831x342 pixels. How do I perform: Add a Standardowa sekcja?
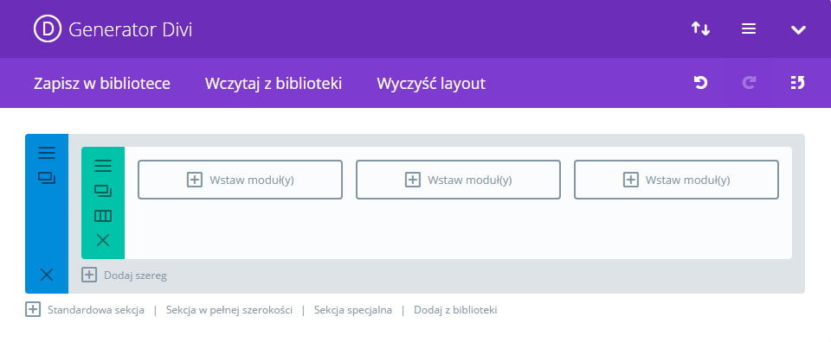[x=96, y=310]
